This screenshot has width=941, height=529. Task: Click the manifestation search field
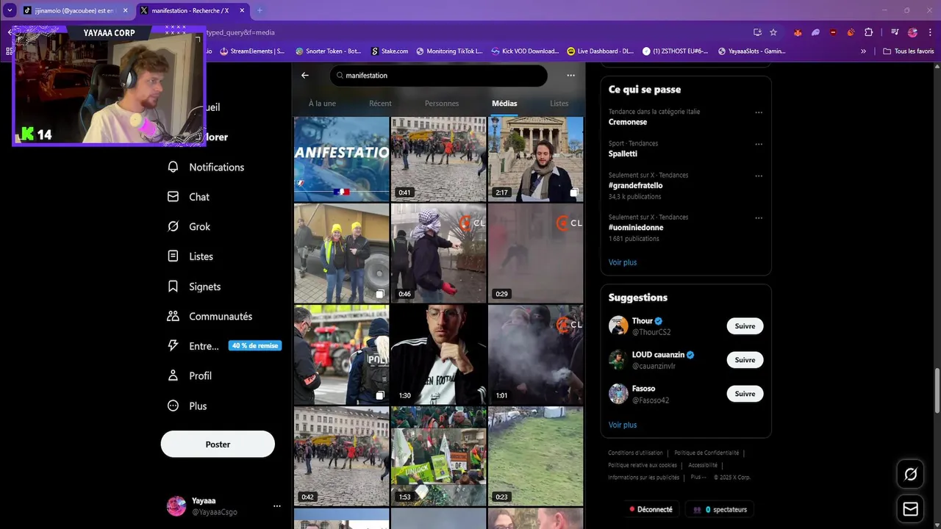439,75
